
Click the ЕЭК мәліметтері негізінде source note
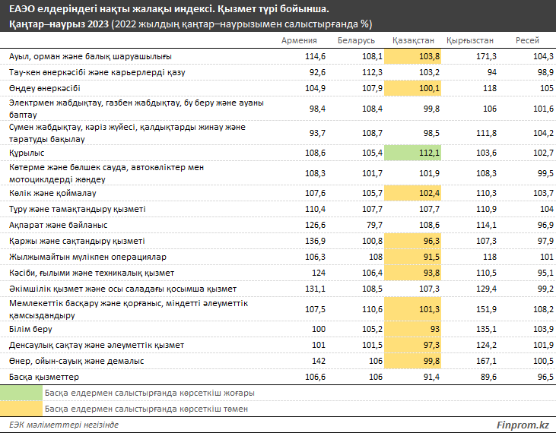[63, 425]
